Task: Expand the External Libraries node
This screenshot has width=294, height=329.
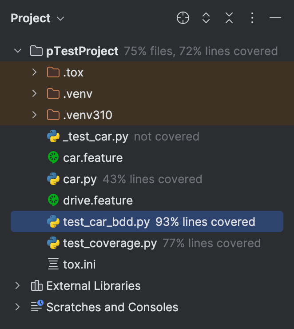Action: pos(18,286)
